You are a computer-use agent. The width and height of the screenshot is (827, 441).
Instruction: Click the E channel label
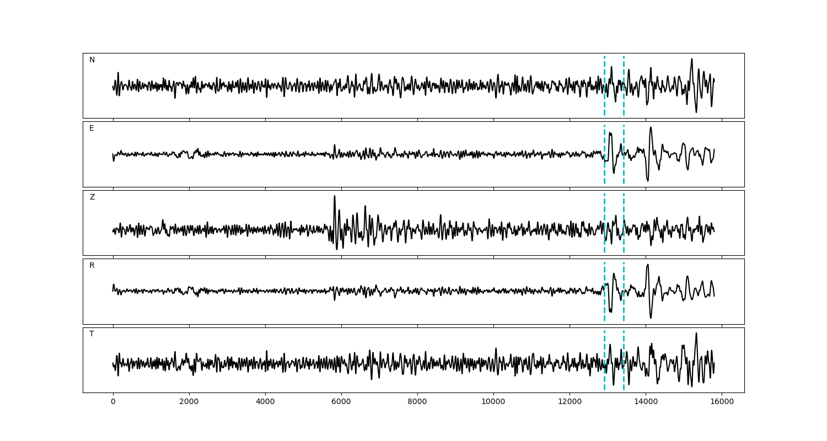tap(92, 128)
